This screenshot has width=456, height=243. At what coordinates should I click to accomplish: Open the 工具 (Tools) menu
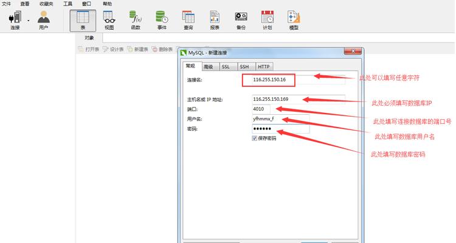coord(68,4)
